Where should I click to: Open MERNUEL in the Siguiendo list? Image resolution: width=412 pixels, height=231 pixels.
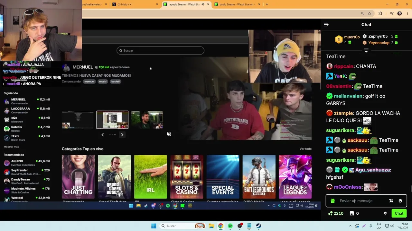27,101
